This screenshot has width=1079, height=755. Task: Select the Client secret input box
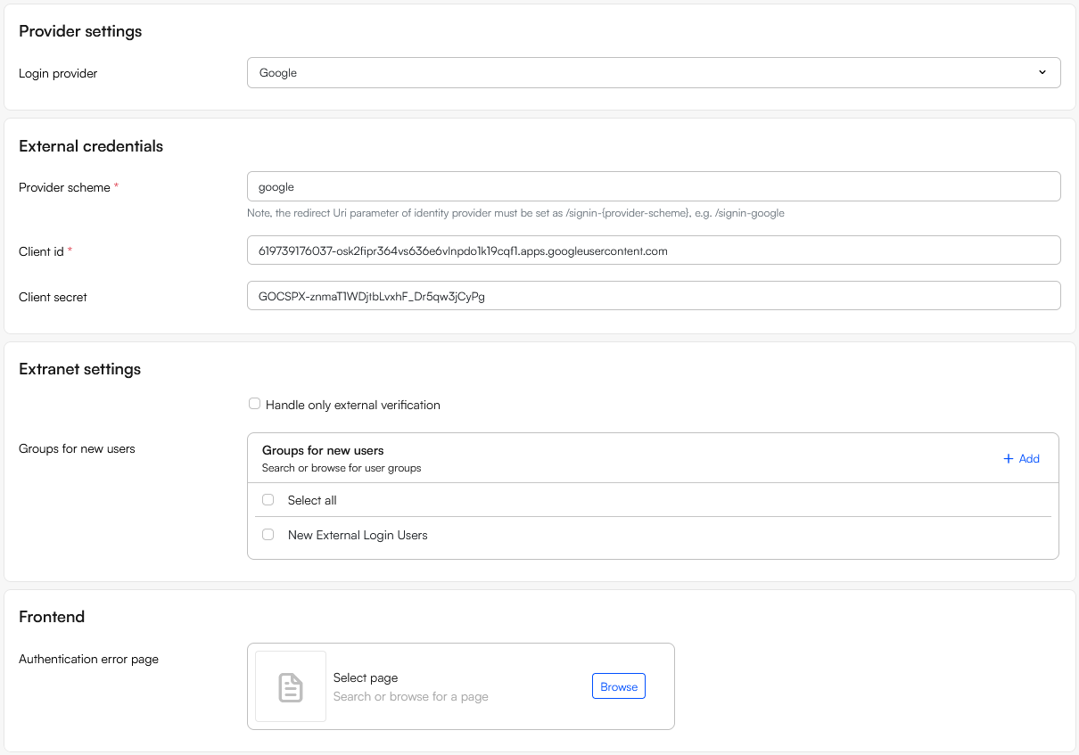[x=653, y=297]
